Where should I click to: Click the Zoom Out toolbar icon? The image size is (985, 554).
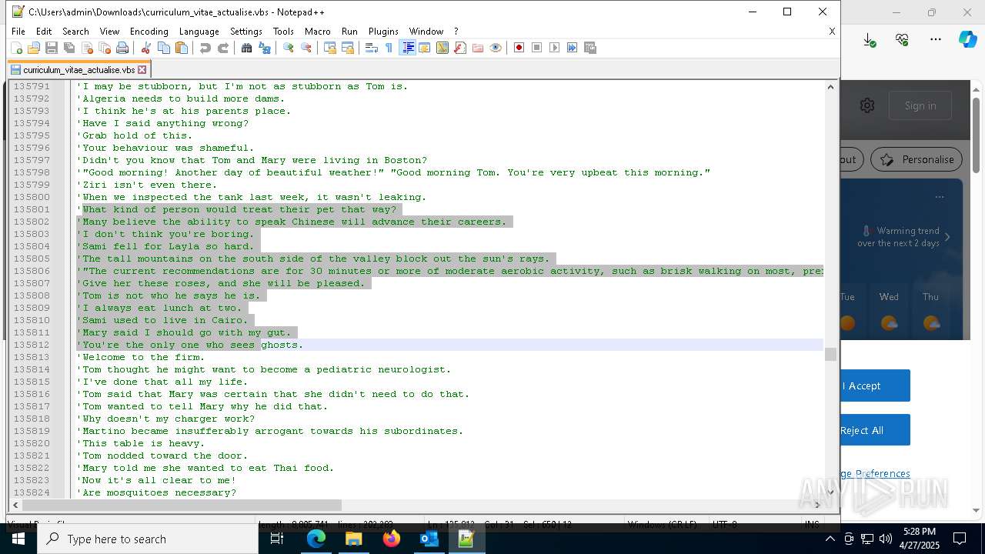[x=306, y=48]
